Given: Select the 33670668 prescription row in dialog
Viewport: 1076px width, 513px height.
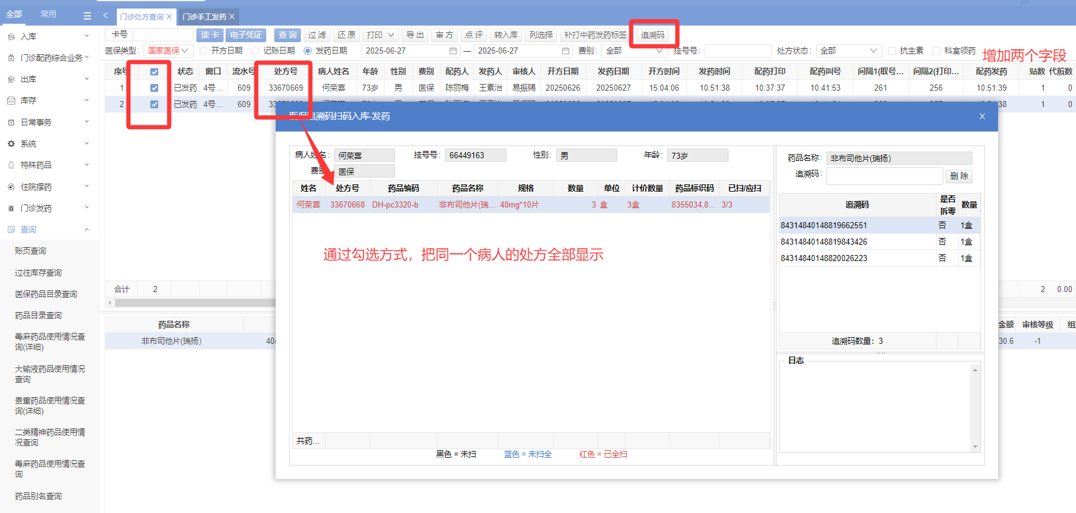Looking at the screenshot, I should [x=531, y=204].
